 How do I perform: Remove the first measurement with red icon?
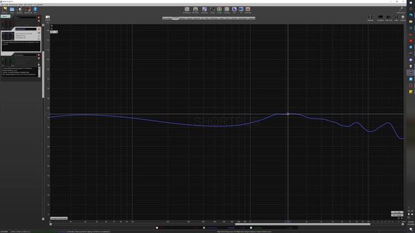click(x=39, y=17)
